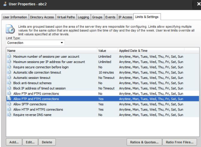Click icon next to Require reverse DNS name
The image size is (201, 147).
tap(9, 114)
